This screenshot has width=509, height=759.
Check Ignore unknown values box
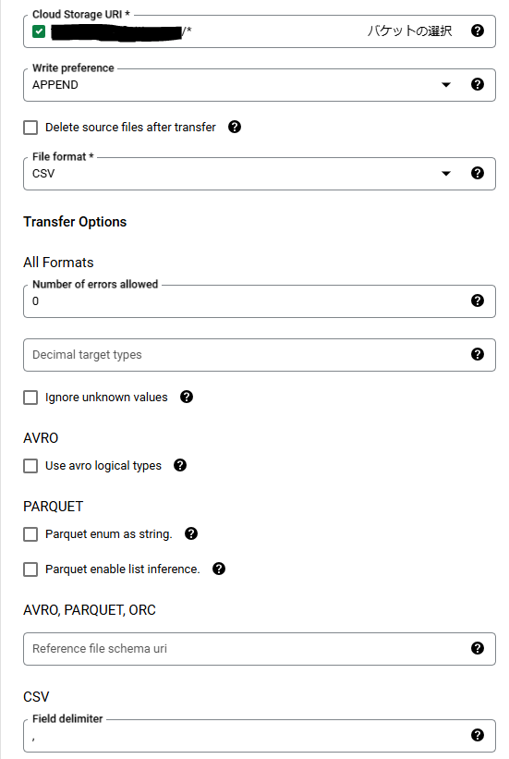[x=30, y=398]
